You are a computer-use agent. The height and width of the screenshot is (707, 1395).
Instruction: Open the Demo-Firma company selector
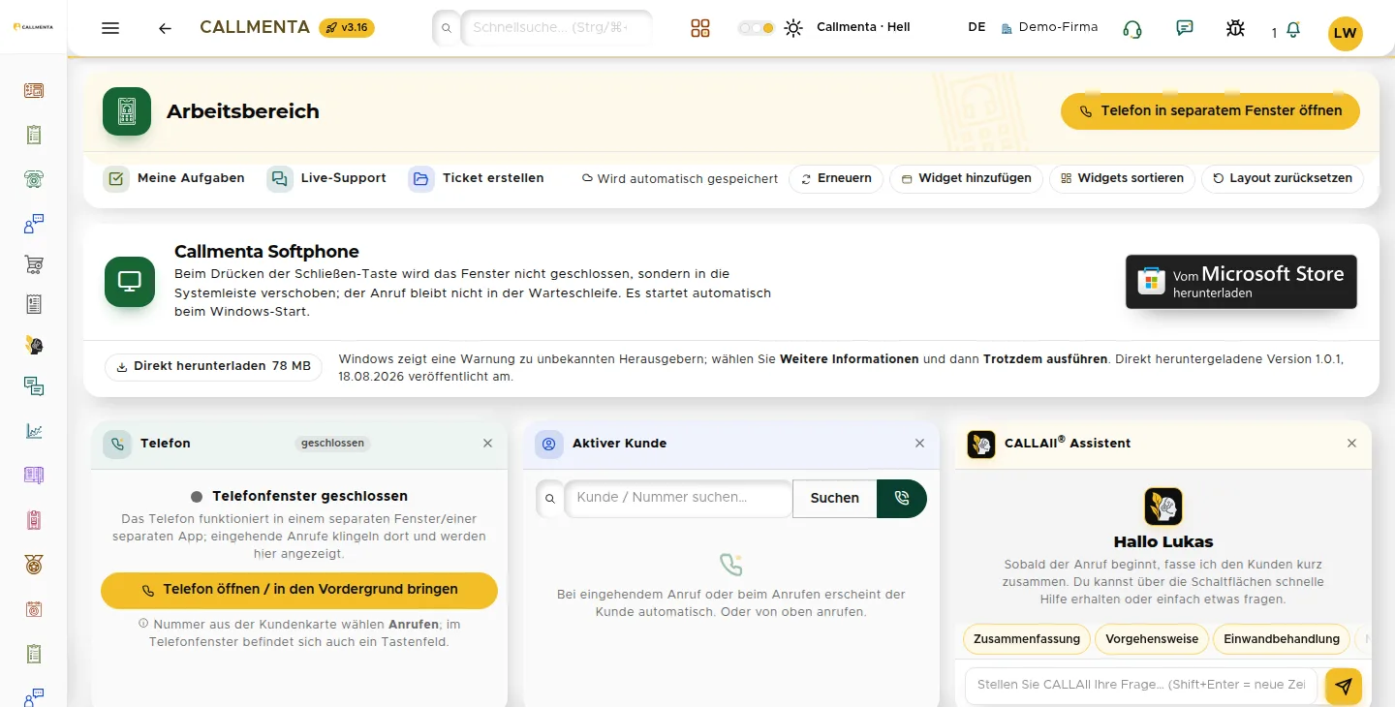click(1049, 27)
